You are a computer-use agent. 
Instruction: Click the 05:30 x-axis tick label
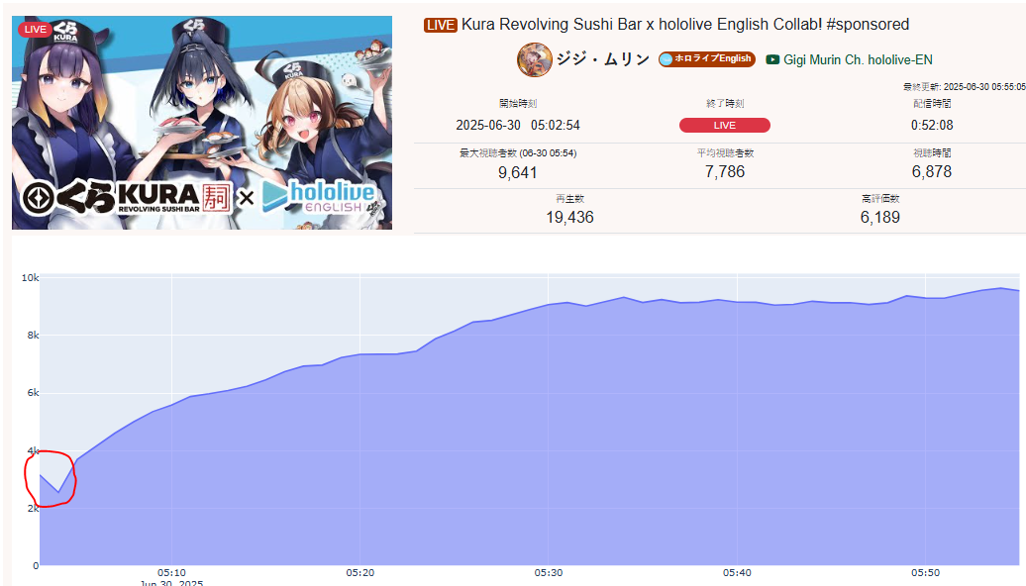(x=549, y=573)
